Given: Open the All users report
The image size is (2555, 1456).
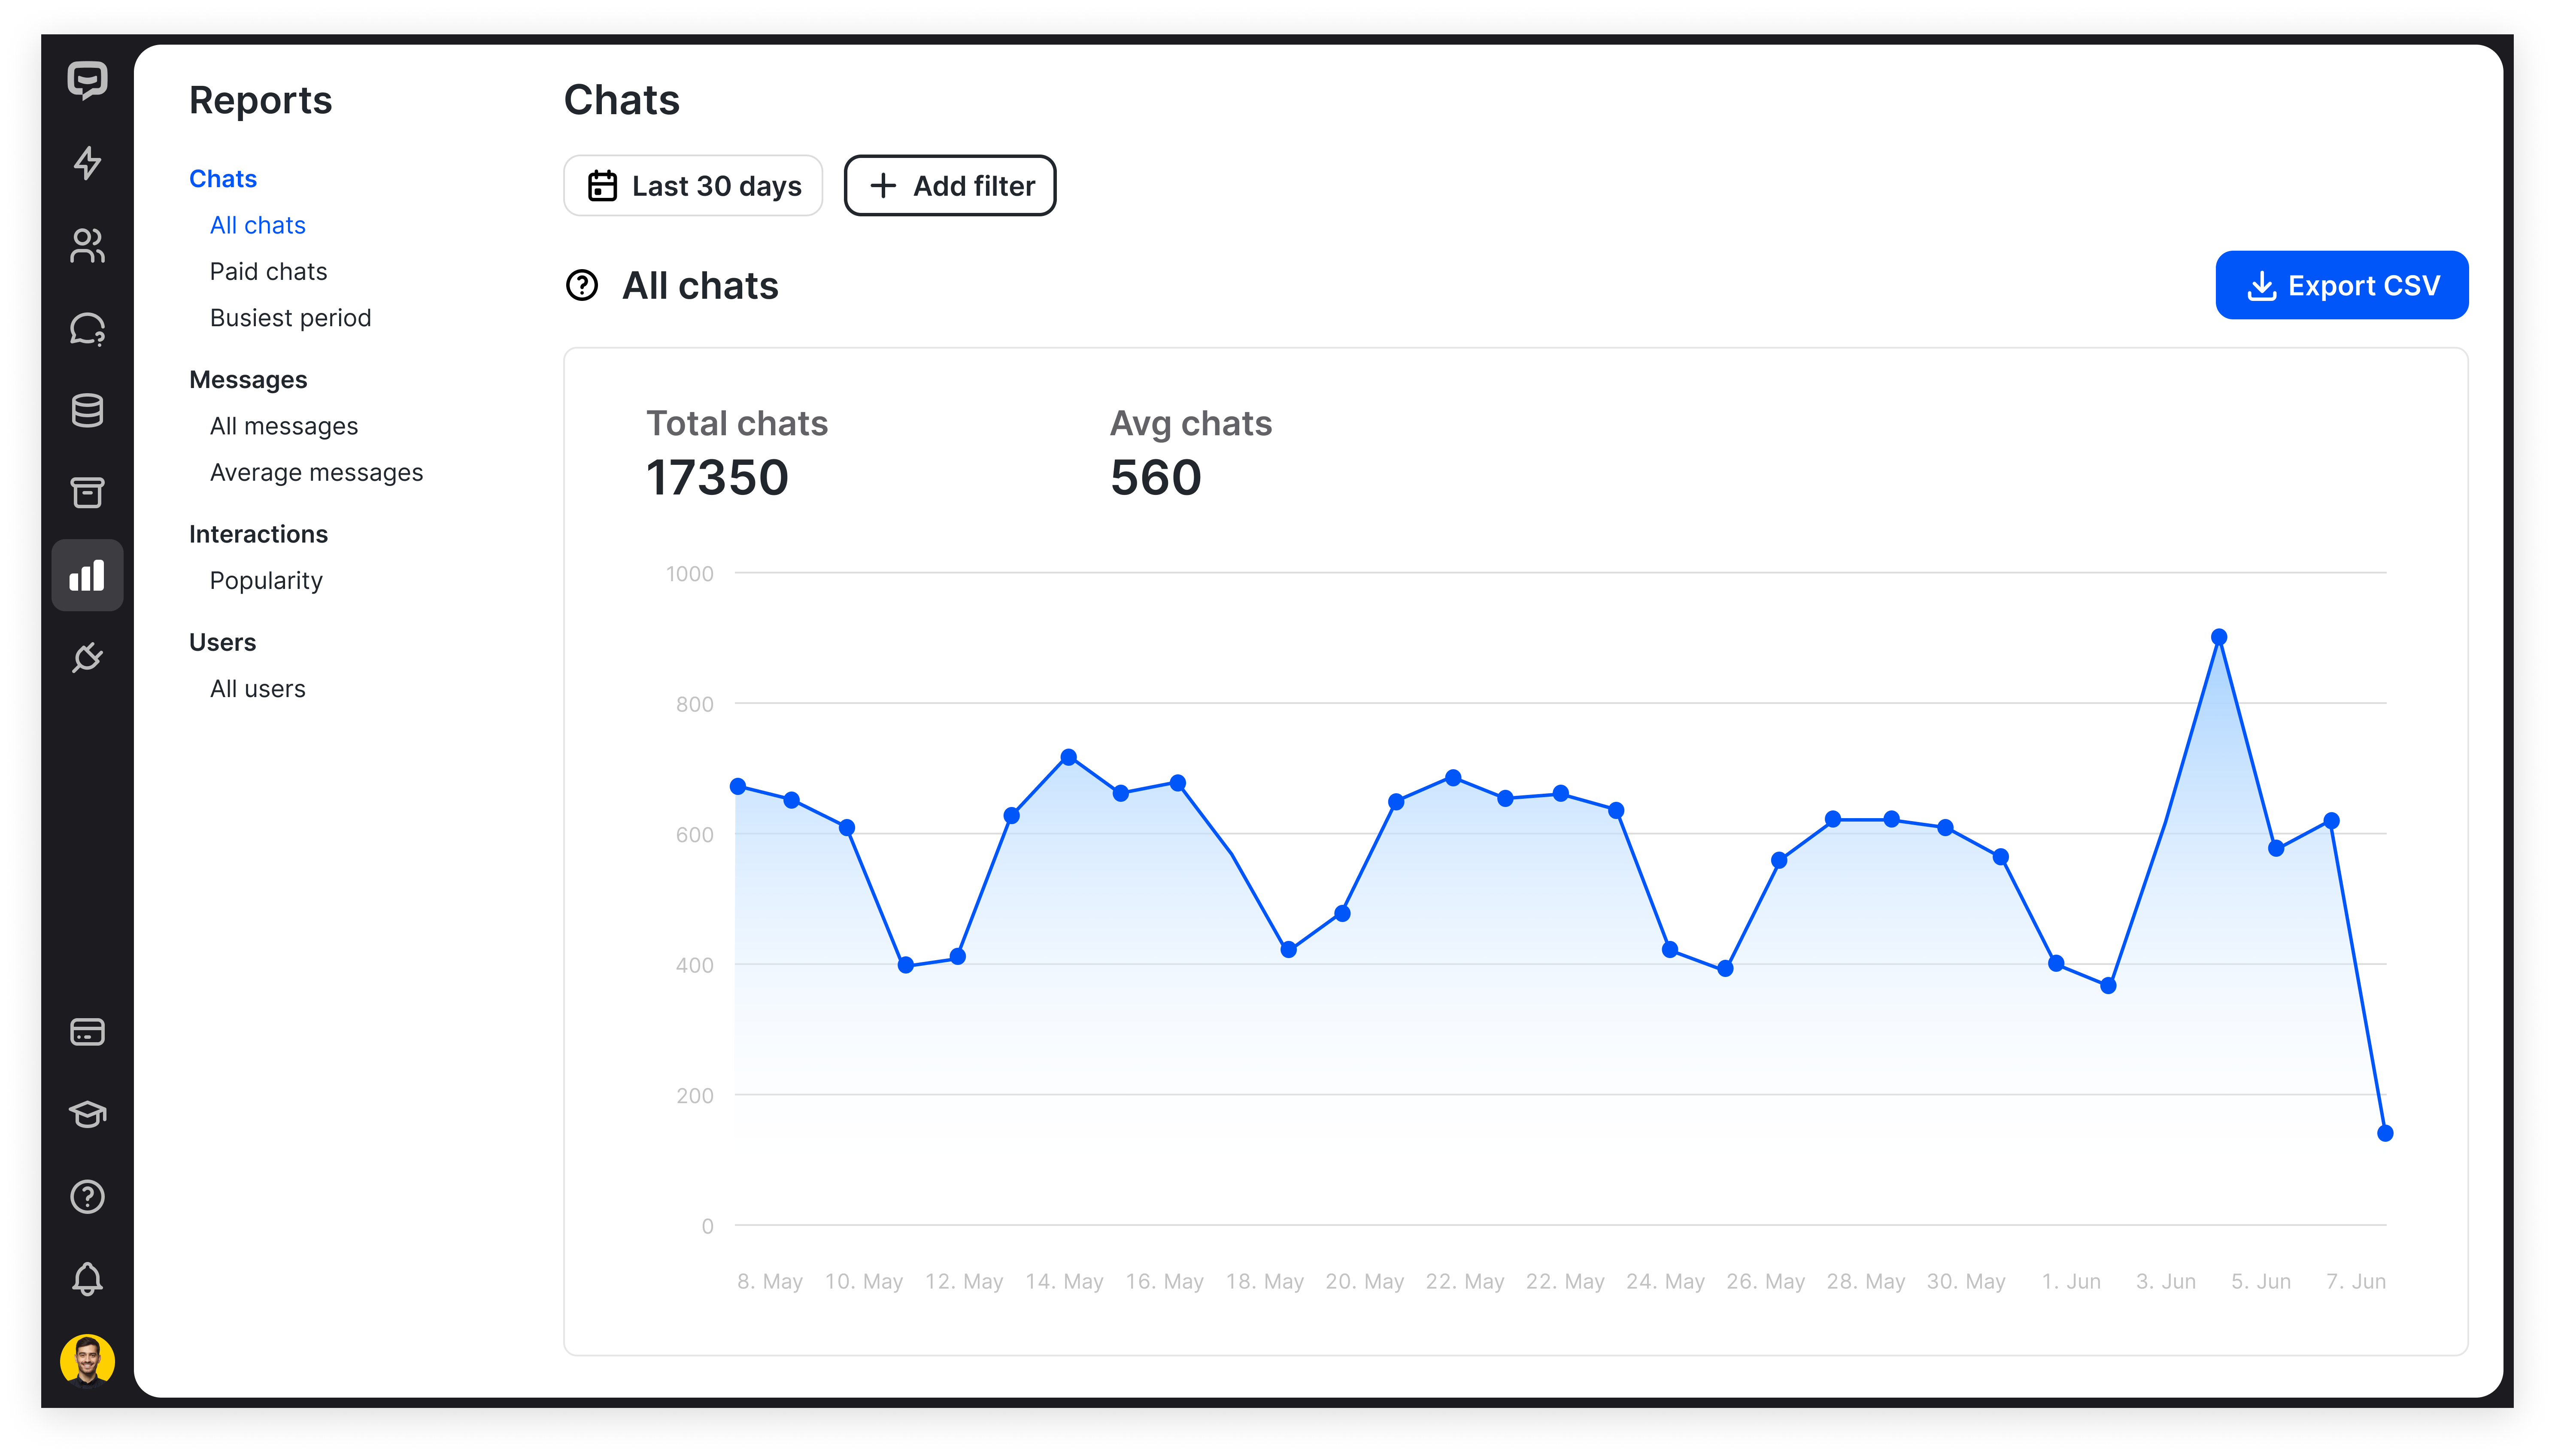Looking at the screenshot, I should click(x=257, y=688).
